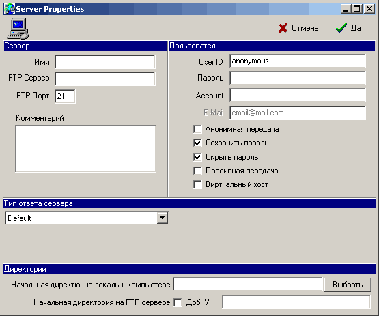Check the Виртуальный хост option

[x=197, y=184]
